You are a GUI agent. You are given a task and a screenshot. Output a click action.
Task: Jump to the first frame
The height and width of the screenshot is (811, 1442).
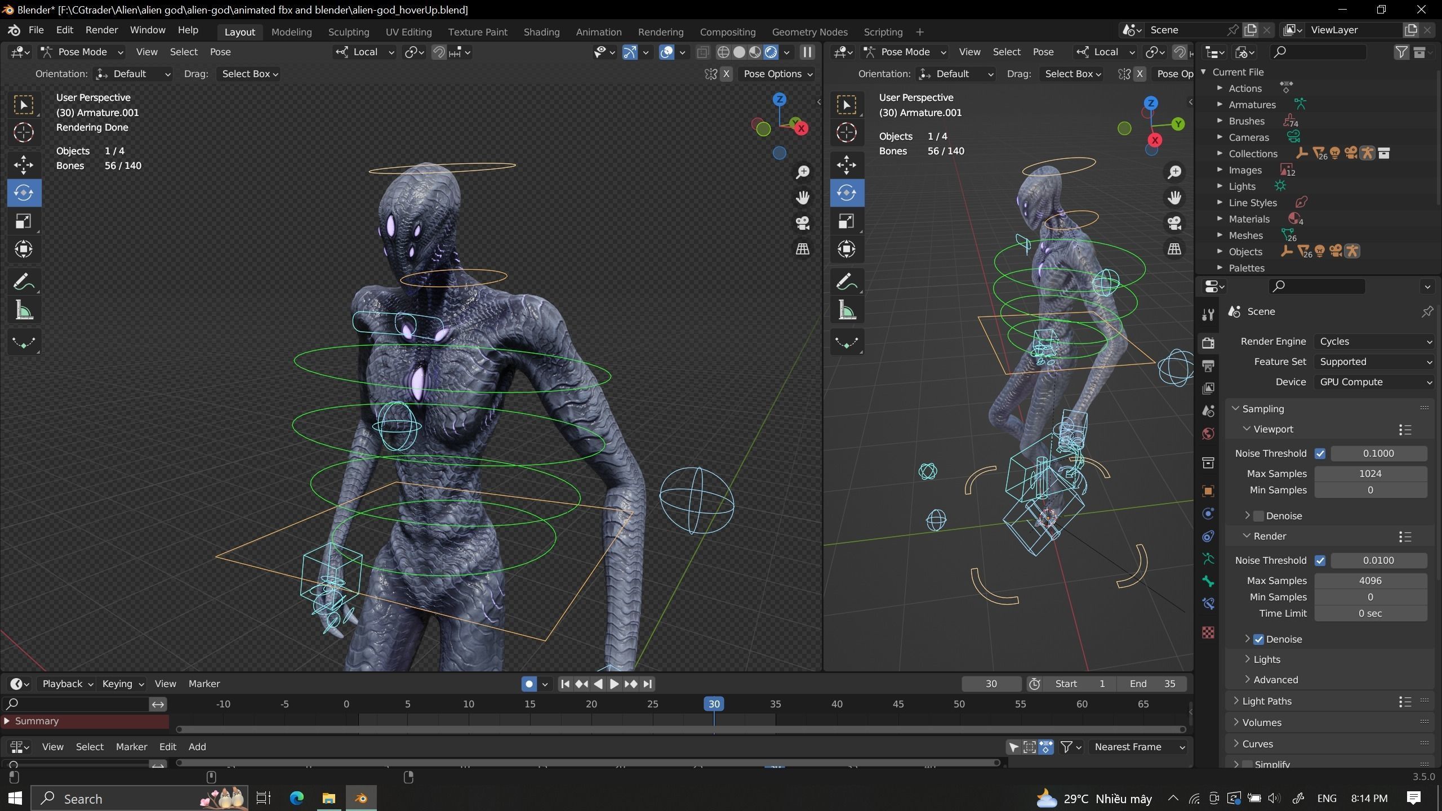pyautogui.click(x=565, y=684)
